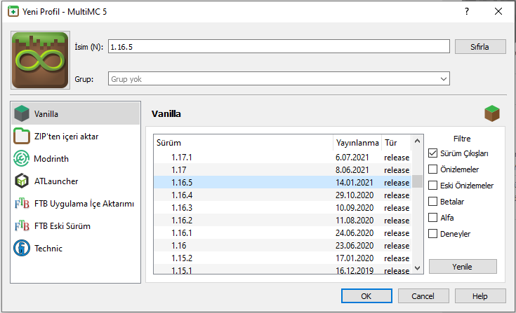Select the Vanilla cube icon in sidebar
This screenshot has height=313, width=516.
click(22, 114)
